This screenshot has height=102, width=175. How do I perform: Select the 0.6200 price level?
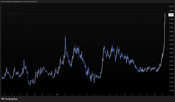[x=171, y=53]
